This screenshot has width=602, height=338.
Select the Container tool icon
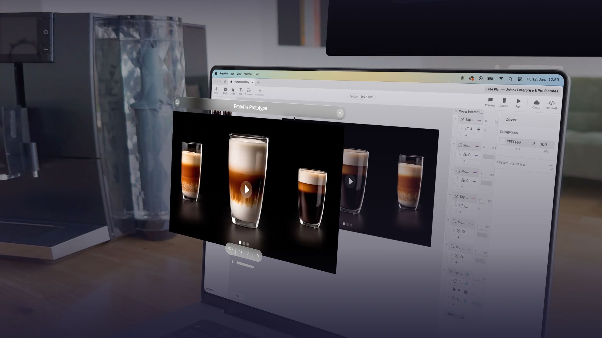pyautogui.click(x=249, y=92)
